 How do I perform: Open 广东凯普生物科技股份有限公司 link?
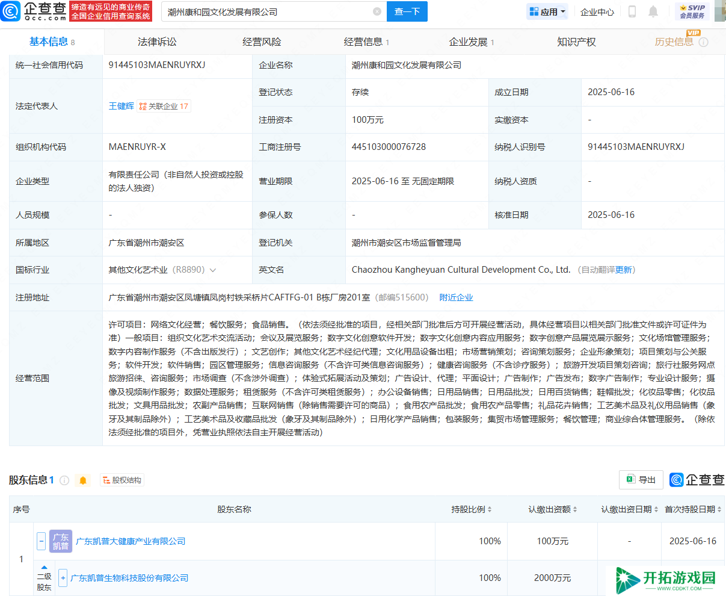tap(129, 578)
